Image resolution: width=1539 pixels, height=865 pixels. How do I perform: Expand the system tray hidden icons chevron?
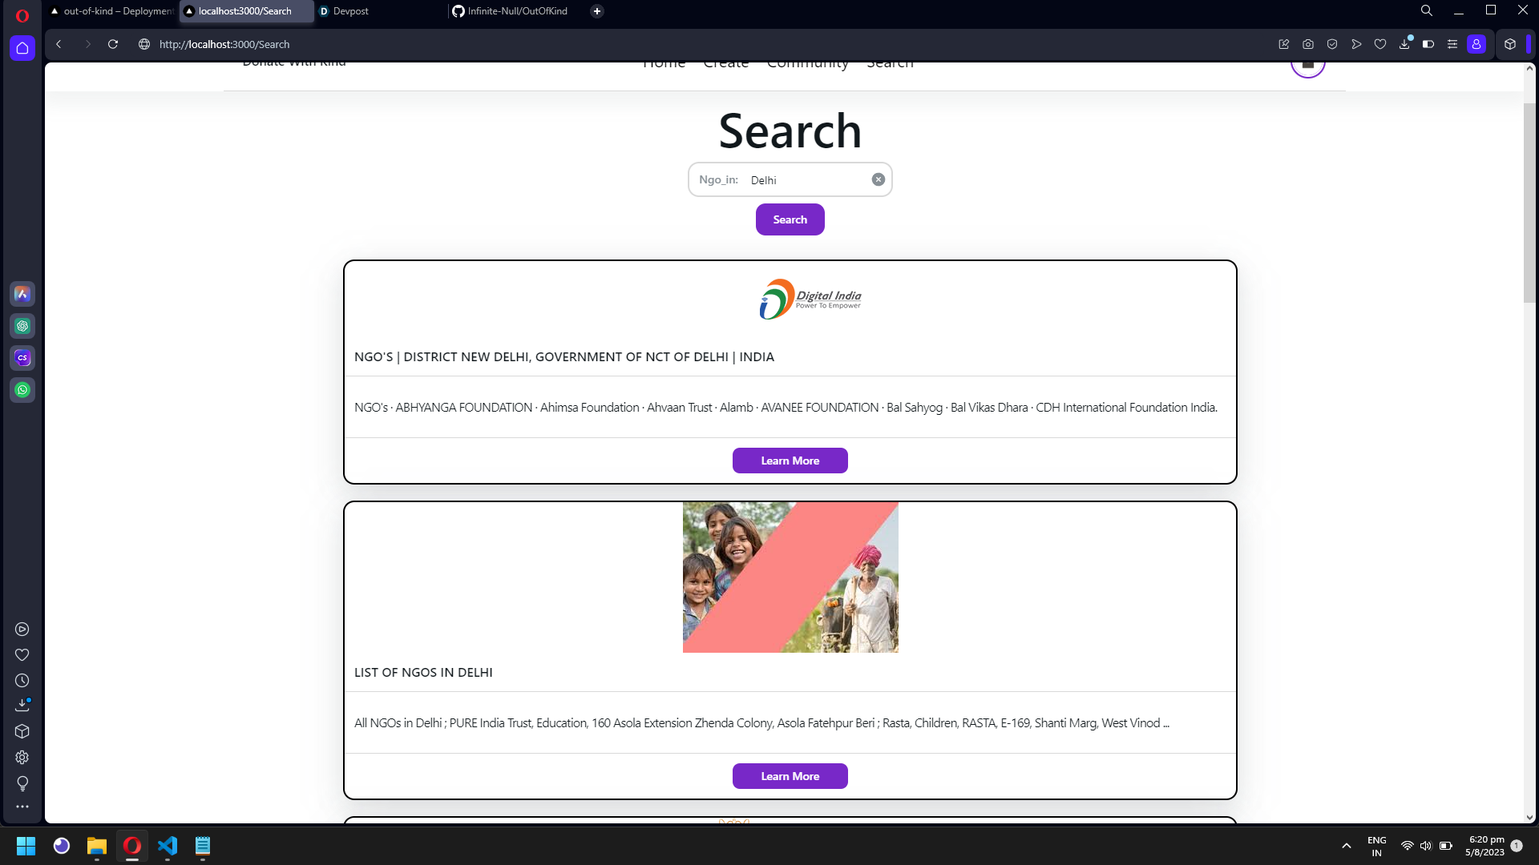pos(1347,846)
